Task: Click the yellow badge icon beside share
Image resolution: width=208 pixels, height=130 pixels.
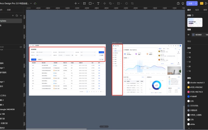Action: click(202, 3)
